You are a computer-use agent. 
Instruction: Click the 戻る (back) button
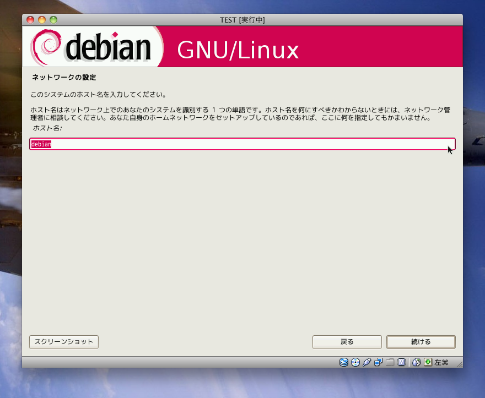(347, 342)
